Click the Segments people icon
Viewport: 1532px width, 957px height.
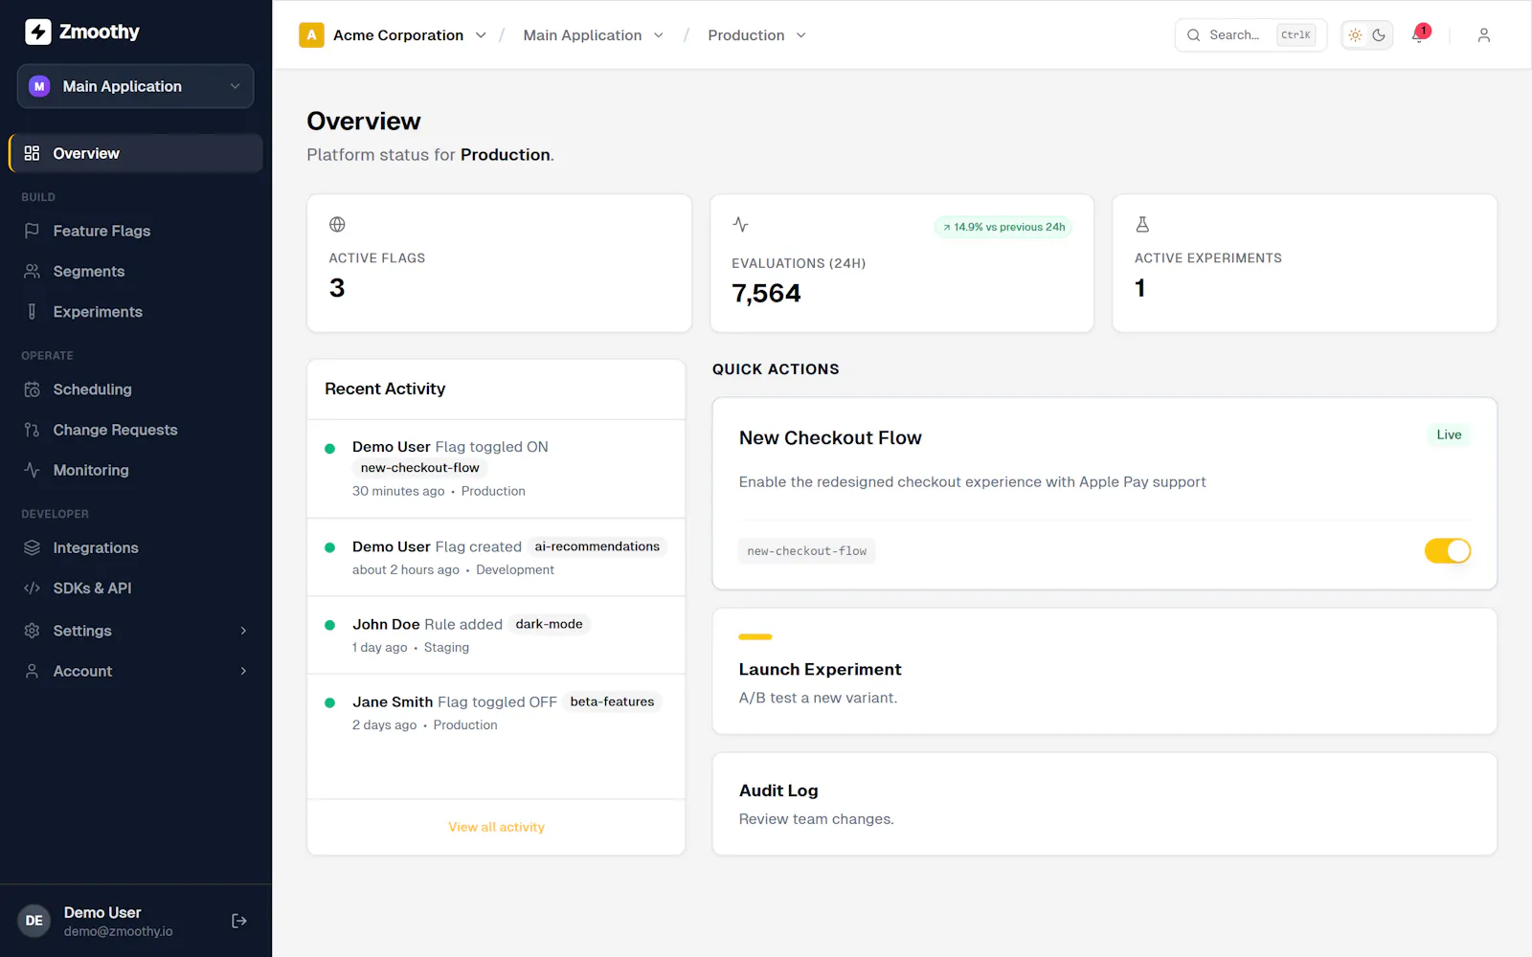(x=32, y=271)
